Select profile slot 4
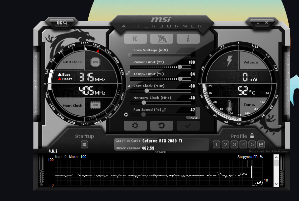Screen dimensions: 299x201 [x=243, y=144]
